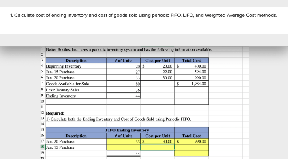Select the Beginning Inventory units cell showing 20
Viewport: 288px width, 159px height.
123,66
